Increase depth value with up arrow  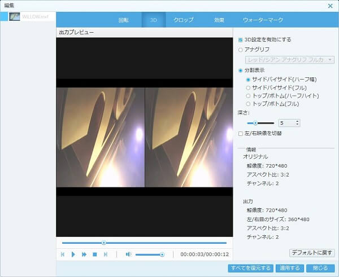click(x=298, y=121)
